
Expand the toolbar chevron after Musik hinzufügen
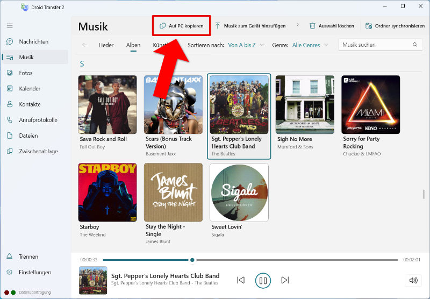click(298, 25)
